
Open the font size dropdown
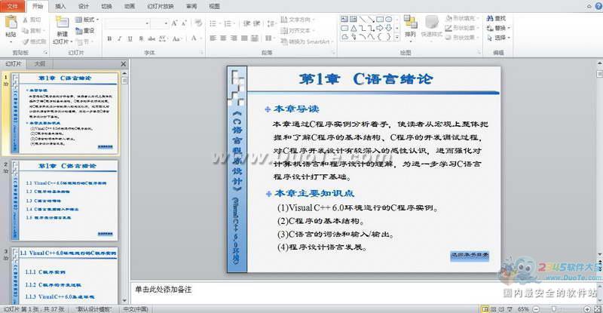[x=166, y=23]
